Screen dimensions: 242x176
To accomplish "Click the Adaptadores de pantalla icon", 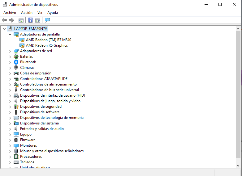I will tap(16, 34).
